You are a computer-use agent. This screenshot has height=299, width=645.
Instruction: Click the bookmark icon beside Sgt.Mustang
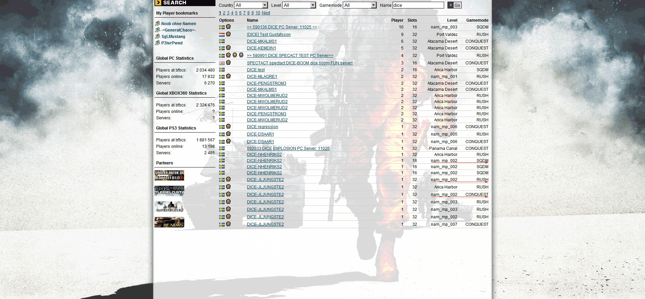(158, 36)
